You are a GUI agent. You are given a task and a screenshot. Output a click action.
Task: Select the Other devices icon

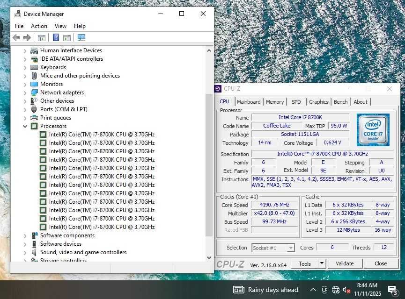[x=34, y=101]
